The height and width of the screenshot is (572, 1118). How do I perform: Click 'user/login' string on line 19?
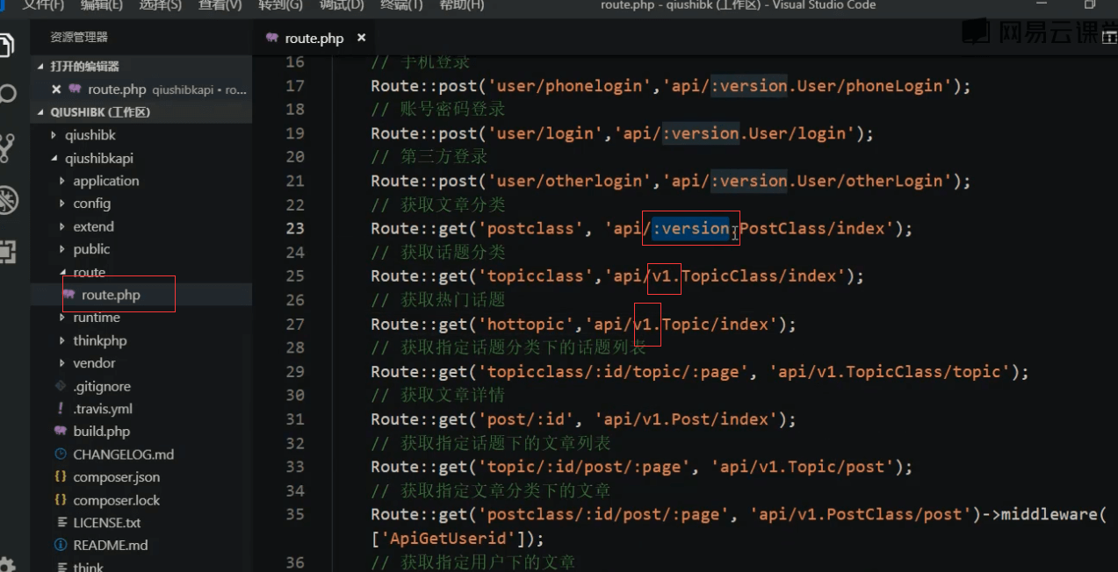coord(546,133)
